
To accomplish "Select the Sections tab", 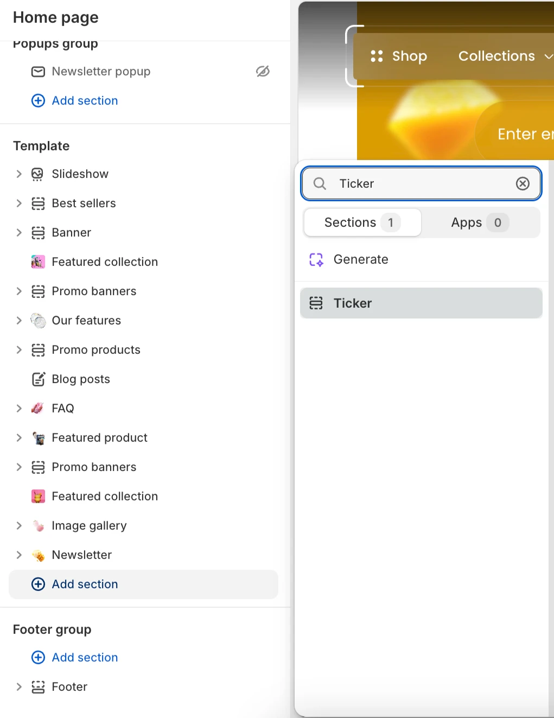I will (362, 223).
